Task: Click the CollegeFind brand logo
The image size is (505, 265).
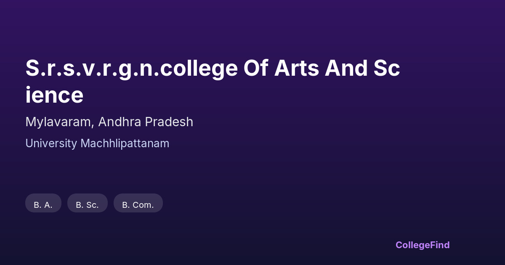Action: click(422, 245)
